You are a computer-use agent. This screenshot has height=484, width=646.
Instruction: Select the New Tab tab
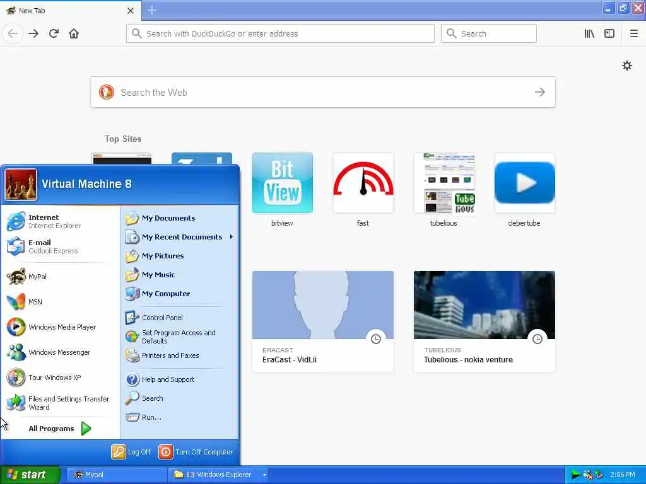point(71,11)
